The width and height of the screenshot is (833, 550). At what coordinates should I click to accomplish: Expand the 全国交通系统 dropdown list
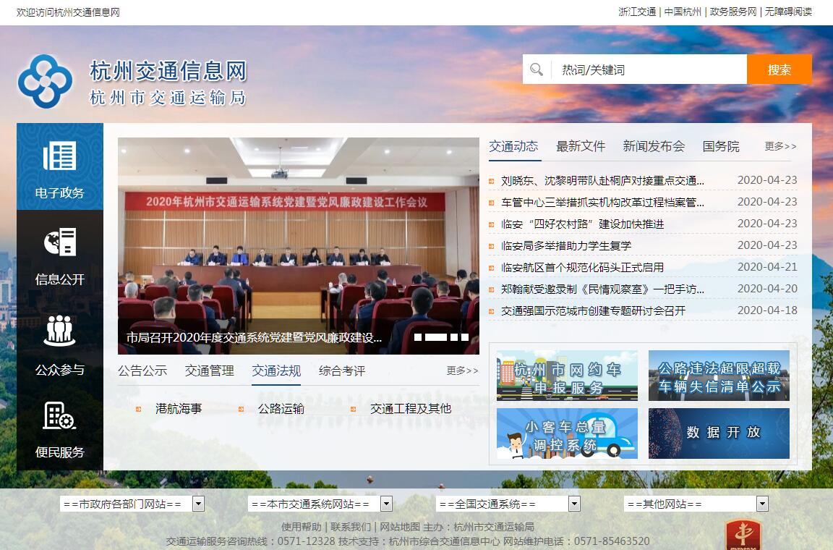point(574,504)
